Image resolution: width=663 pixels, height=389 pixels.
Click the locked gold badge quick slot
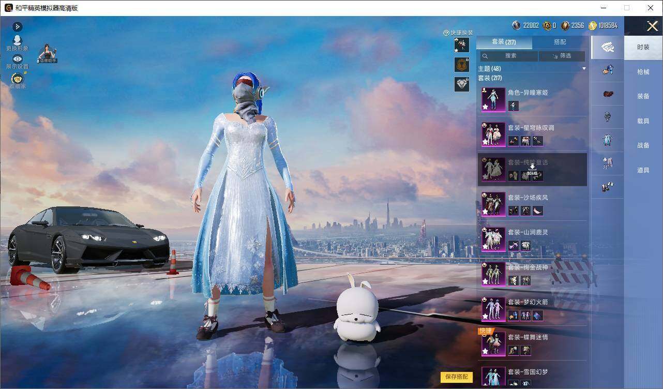[x=462, y=65]
